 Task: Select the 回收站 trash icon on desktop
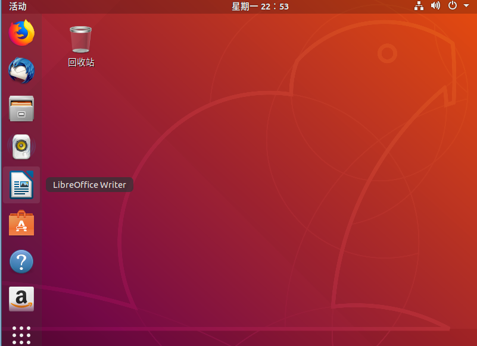pyautogui.click(x=81, y=46)
